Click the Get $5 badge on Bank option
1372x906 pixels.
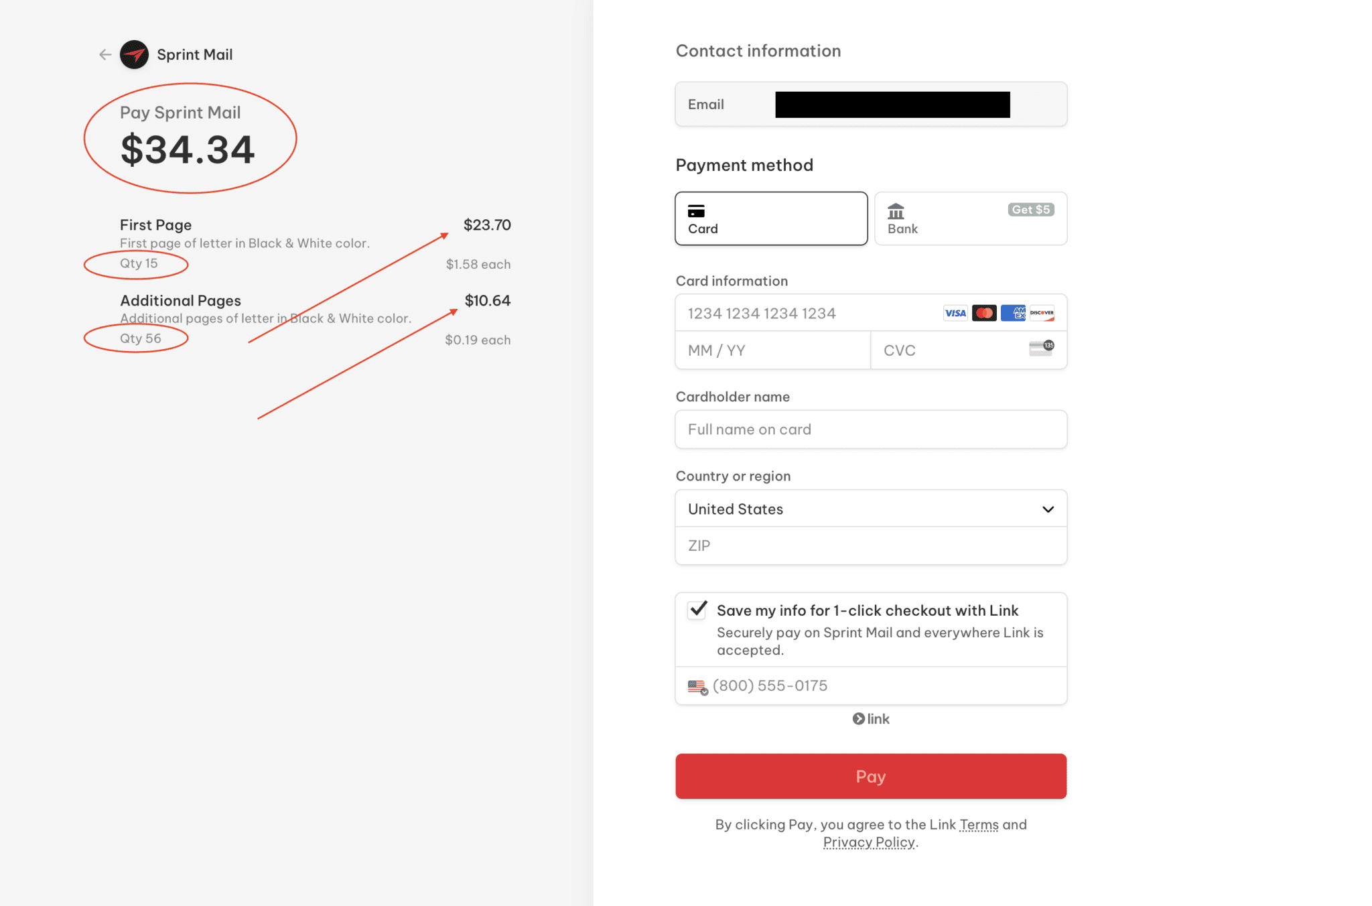1030,209
